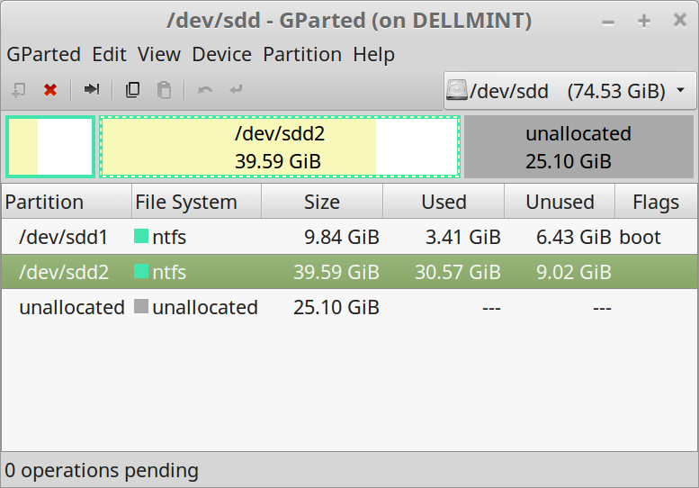Screen dimensions: 699x488
Task: Open the Device menu
Action: pos(221,55)
